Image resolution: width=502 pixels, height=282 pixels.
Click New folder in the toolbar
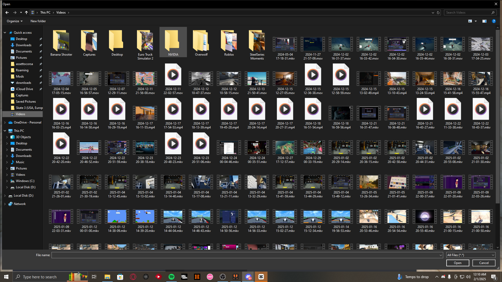tap(38, 21)
